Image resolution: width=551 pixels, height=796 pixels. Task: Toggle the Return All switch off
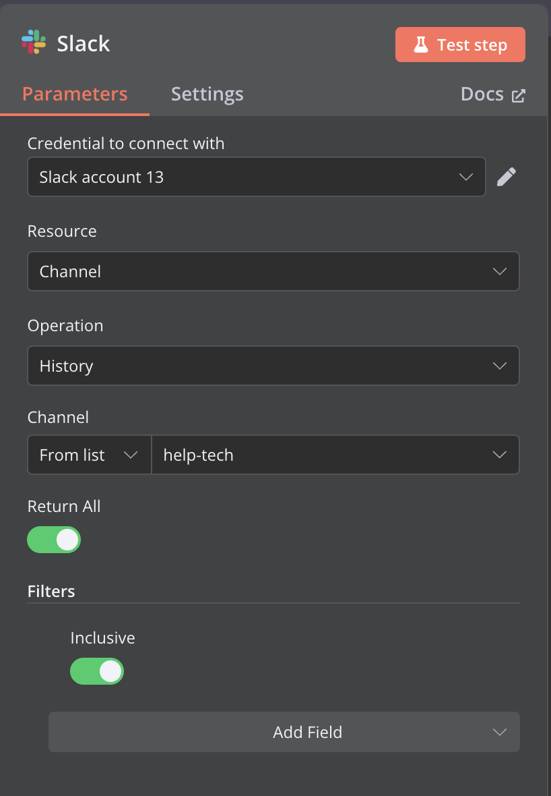[x=54, y=540]
